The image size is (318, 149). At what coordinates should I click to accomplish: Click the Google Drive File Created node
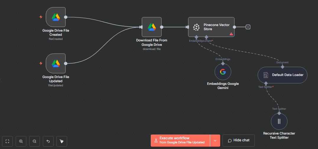tap(56, 17)
